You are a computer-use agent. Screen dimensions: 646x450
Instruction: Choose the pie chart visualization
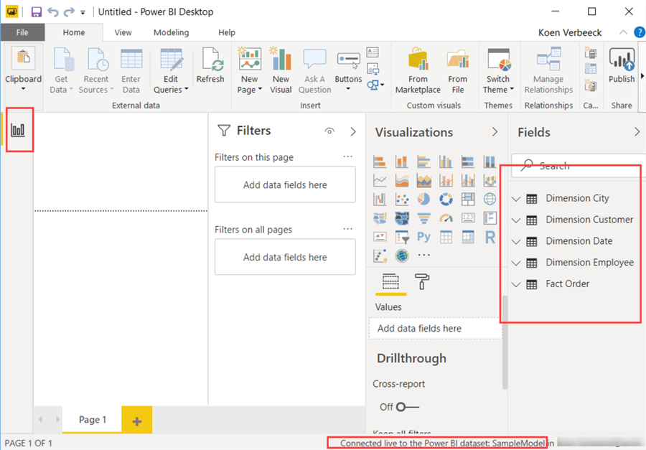click(x=423, y=199)
